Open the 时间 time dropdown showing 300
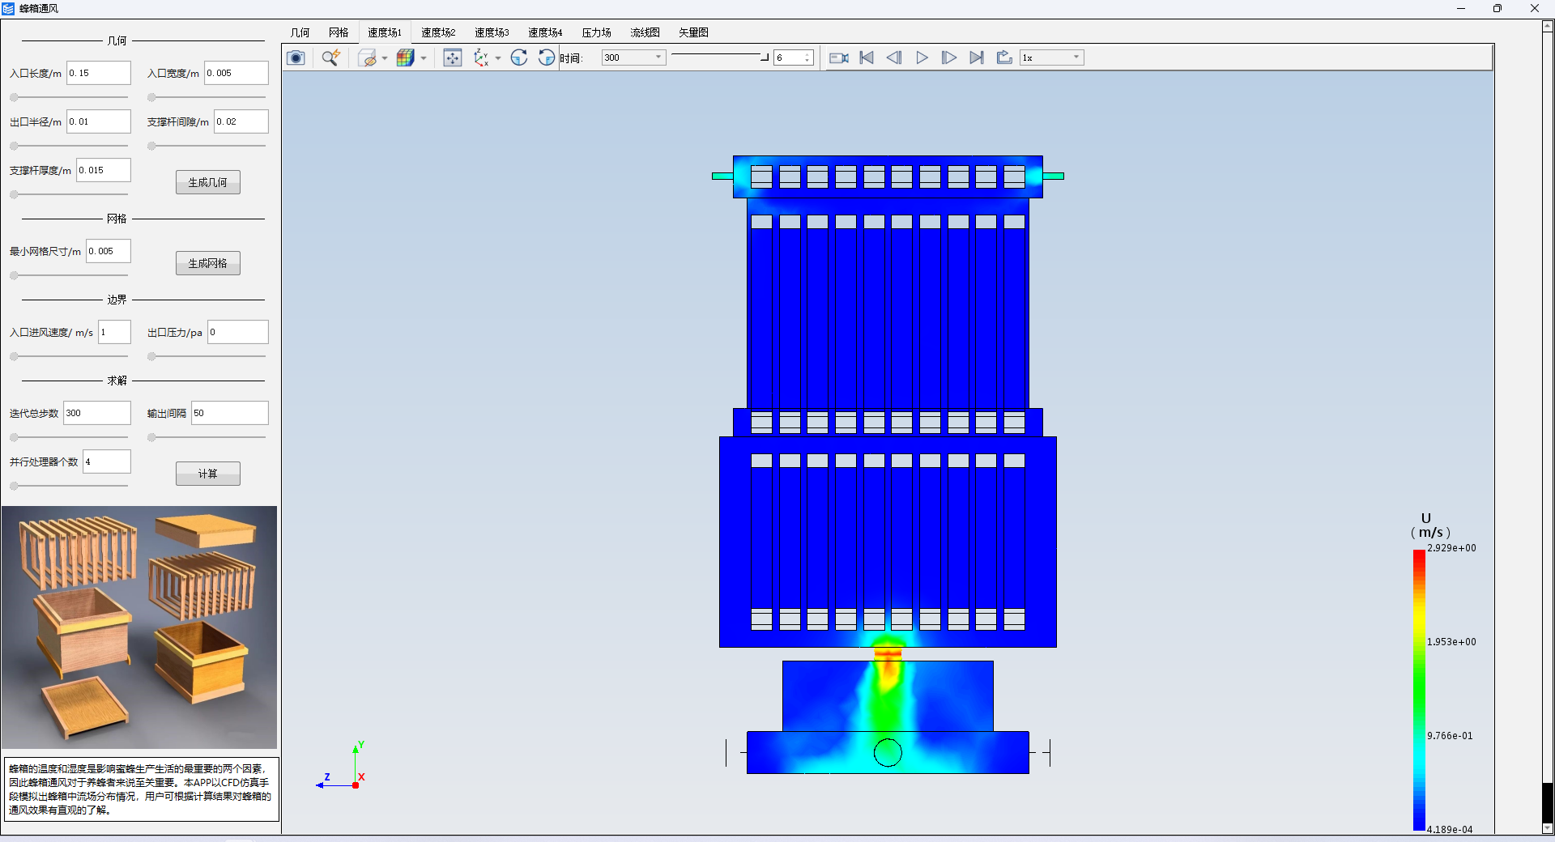This screenshot has width=1555, height=842. [x=633, y=57]
